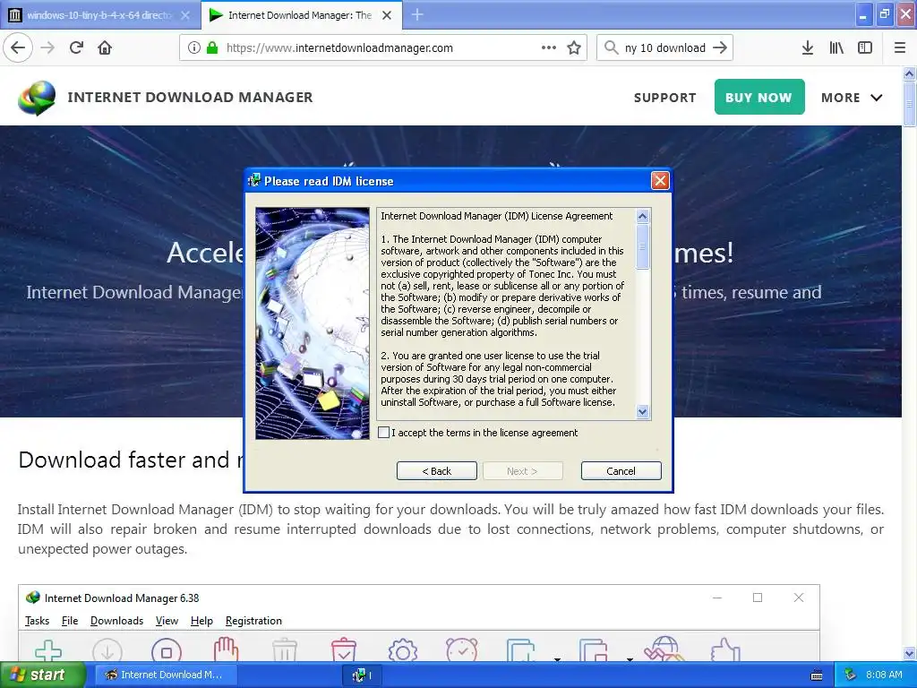
Task: Click the search magnifier icon
Action: 611,47
